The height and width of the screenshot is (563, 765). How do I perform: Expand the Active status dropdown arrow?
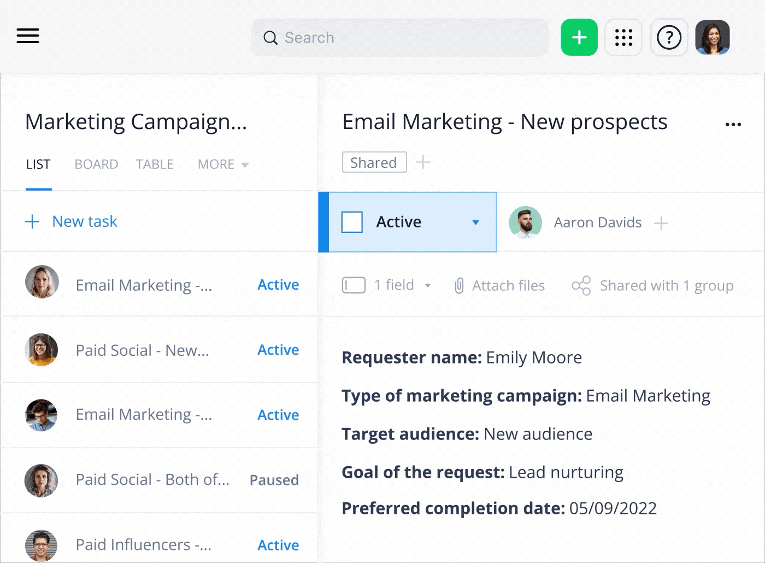(x=475, y=222)
